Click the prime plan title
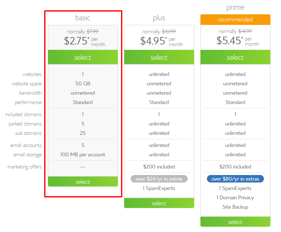Screen dimensions: 281x232 point(235,7)
